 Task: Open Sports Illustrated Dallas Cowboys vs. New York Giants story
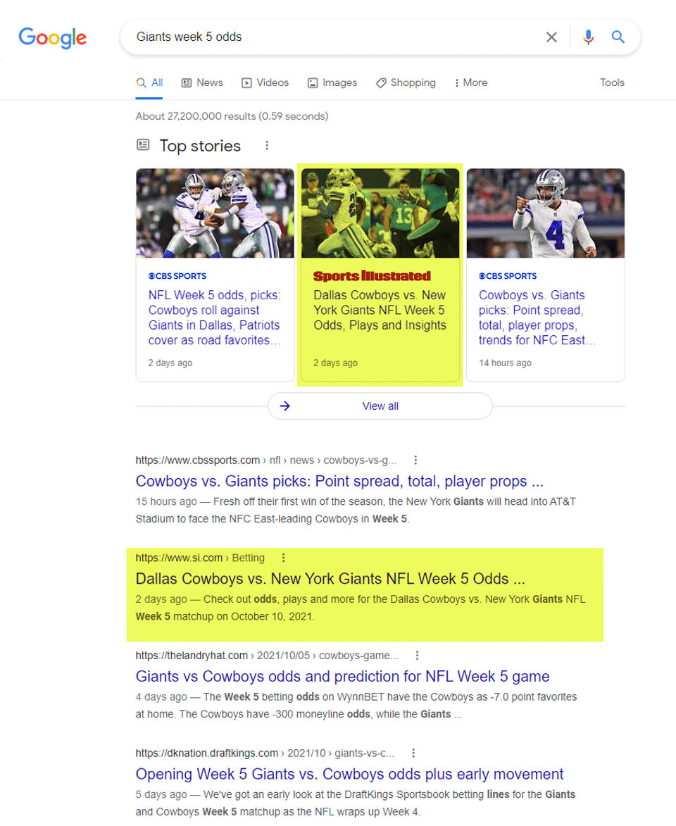(x=380, y=311)
